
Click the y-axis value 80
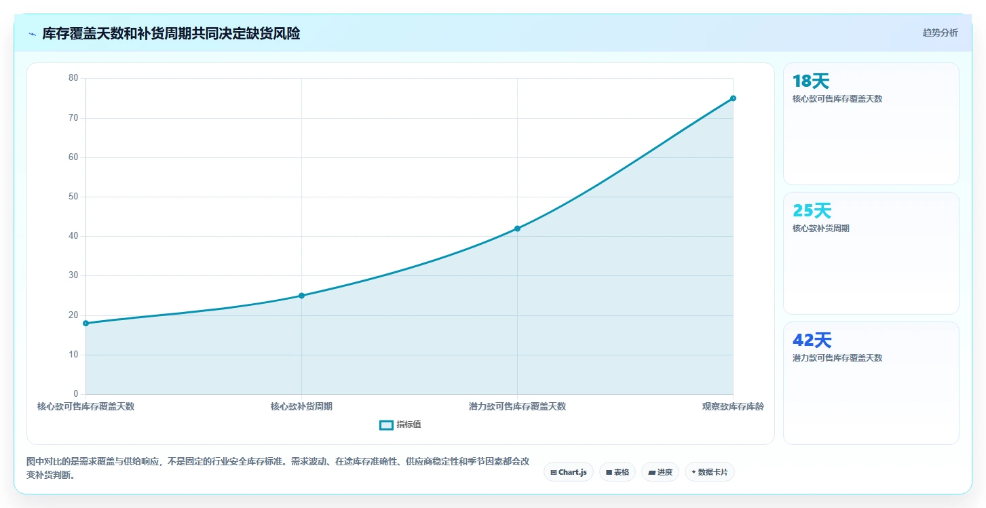[73, 78]
